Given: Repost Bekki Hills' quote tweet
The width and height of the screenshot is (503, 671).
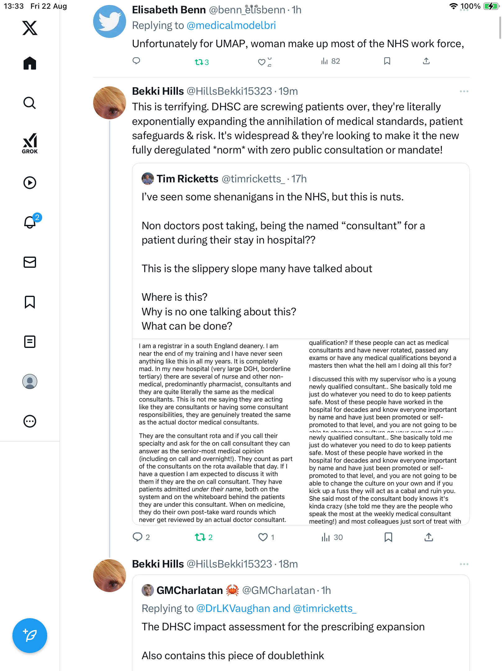Looking at the screenshot, I should click(200, 537).
